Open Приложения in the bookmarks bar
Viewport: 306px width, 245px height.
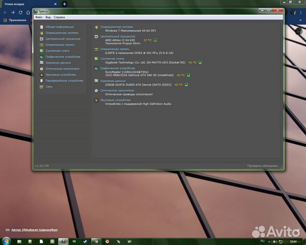pos(15,20)
